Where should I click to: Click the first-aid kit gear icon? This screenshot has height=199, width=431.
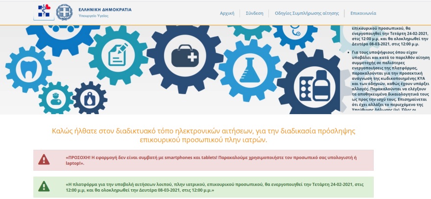click(x=185, y=57)
